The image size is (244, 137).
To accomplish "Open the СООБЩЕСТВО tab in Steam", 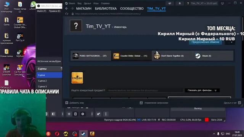I will coord(132,8).
